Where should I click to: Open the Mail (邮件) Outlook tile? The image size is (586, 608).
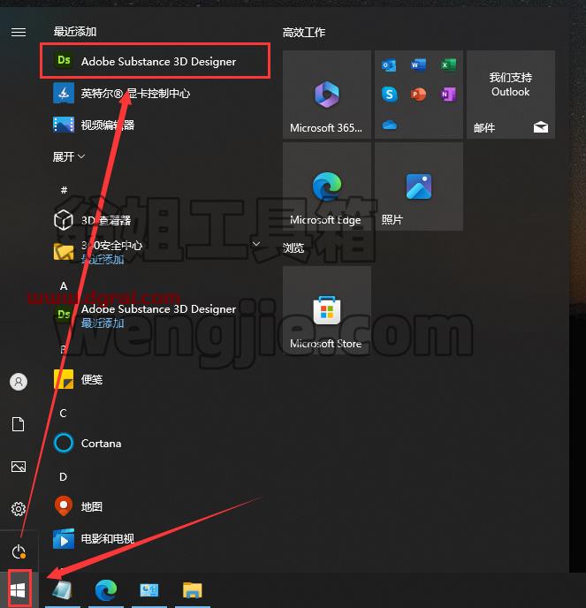click(x=510, y=95)
